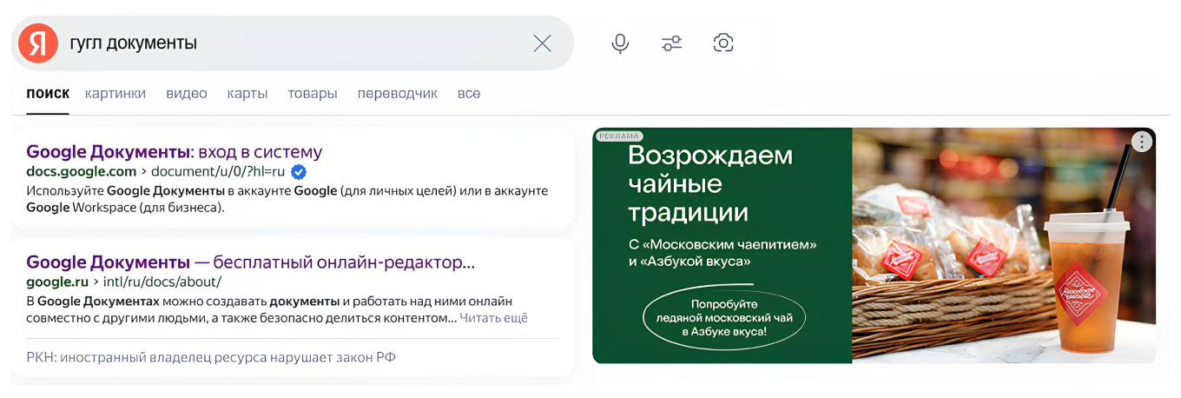Start voice search with the microphone icon
Viewport: 1181px width, 398px height.
point(620,43)
